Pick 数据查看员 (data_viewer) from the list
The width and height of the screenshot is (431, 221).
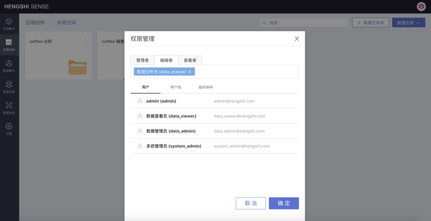pos(171,116)
